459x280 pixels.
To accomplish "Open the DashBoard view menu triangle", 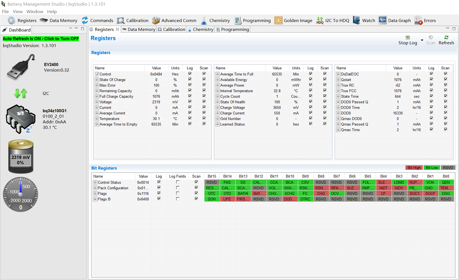I will click(71, 28).
